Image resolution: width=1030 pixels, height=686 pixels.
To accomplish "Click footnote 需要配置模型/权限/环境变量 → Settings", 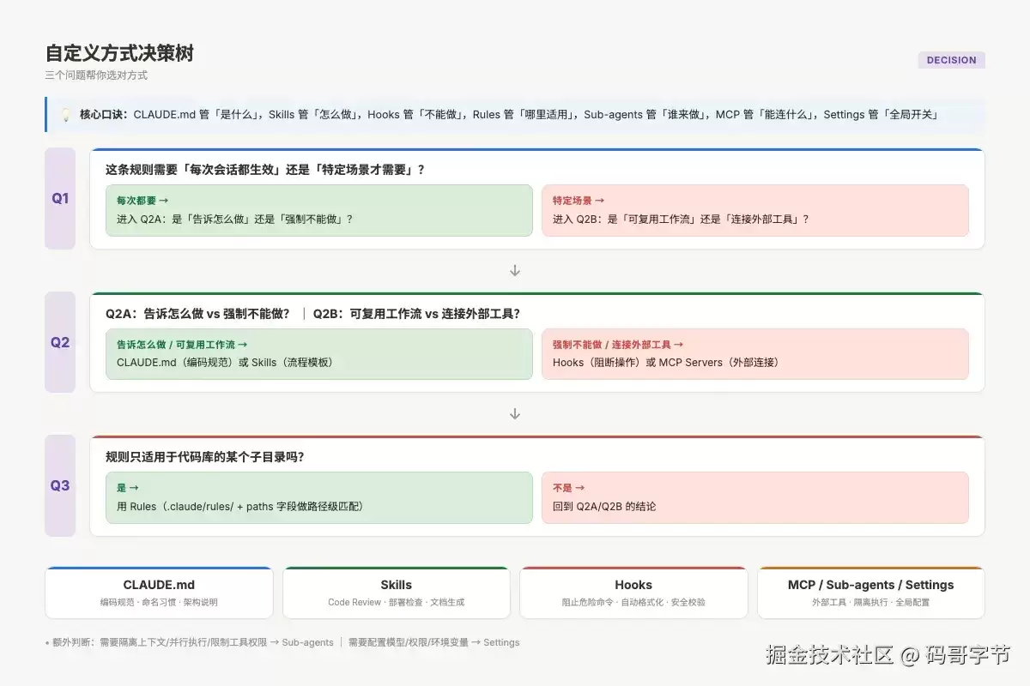I will coord(433,642).
